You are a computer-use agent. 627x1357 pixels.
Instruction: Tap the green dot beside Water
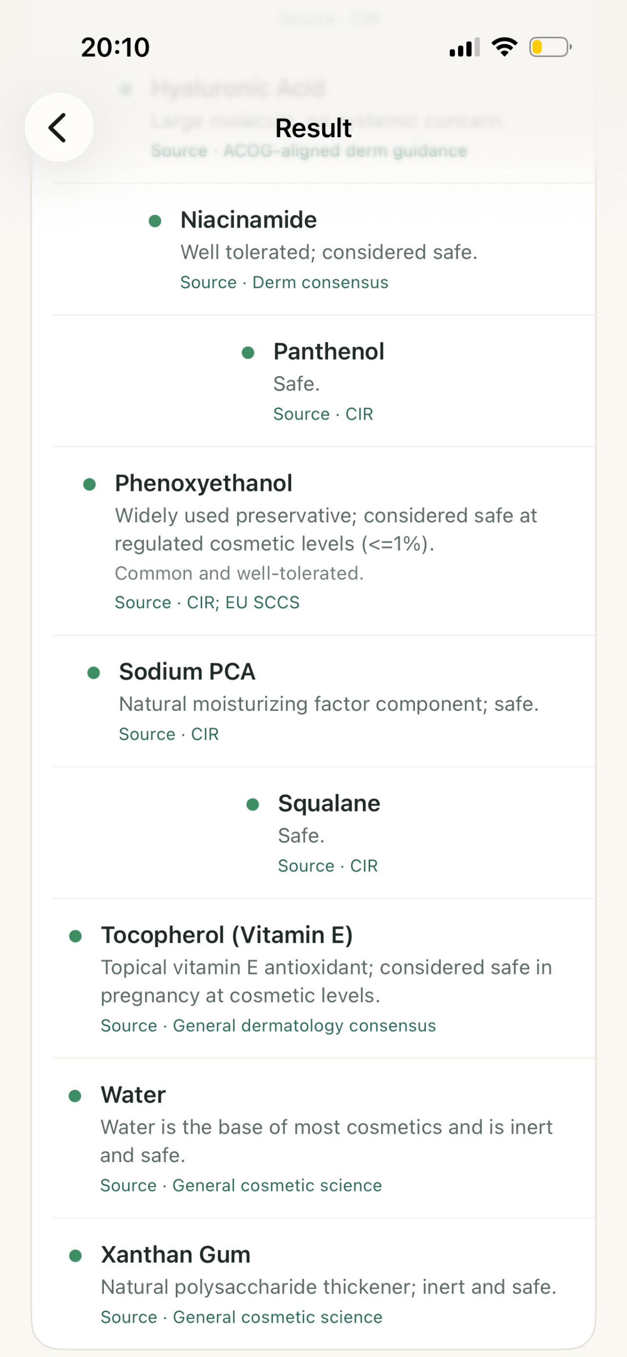point(75,1096)
